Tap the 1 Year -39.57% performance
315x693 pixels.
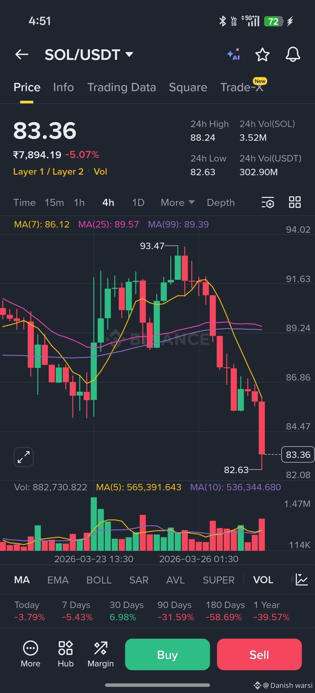point(272,611)
